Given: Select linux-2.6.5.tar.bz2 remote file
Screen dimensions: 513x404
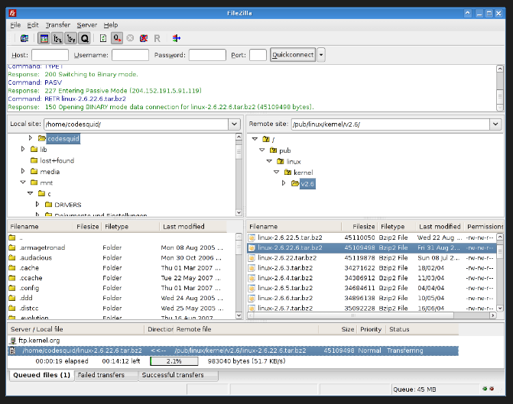Looking at the screenshot, I should coord(285,288).
